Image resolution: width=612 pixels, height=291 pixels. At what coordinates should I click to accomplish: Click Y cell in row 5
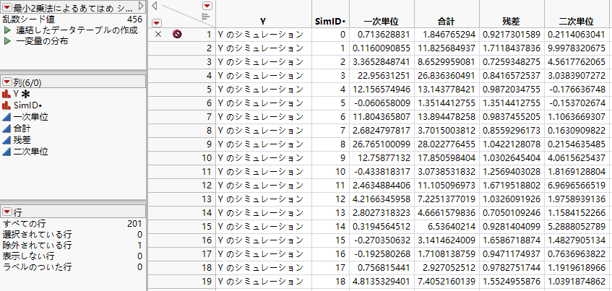click(x=264, y=90)
